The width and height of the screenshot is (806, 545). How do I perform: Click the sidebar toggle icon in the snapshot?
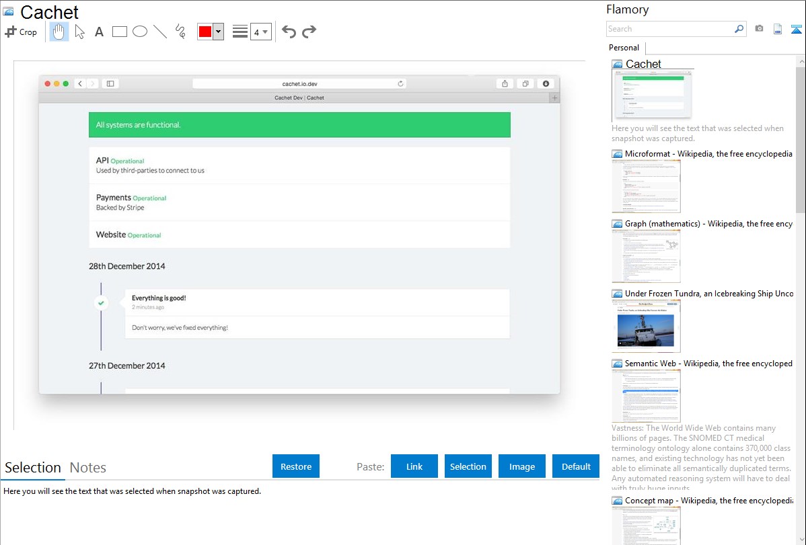tap(110, 83)
